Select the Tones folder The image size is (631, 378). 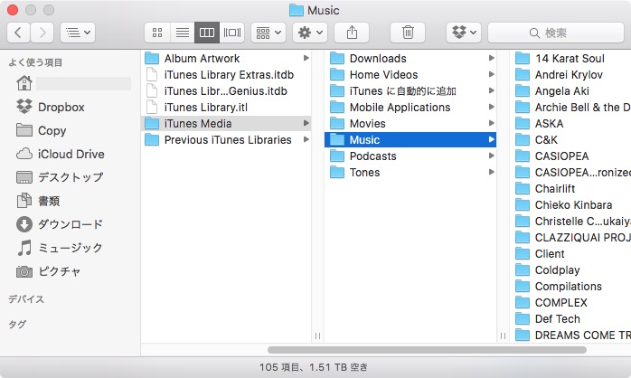(x=410, y=173)
